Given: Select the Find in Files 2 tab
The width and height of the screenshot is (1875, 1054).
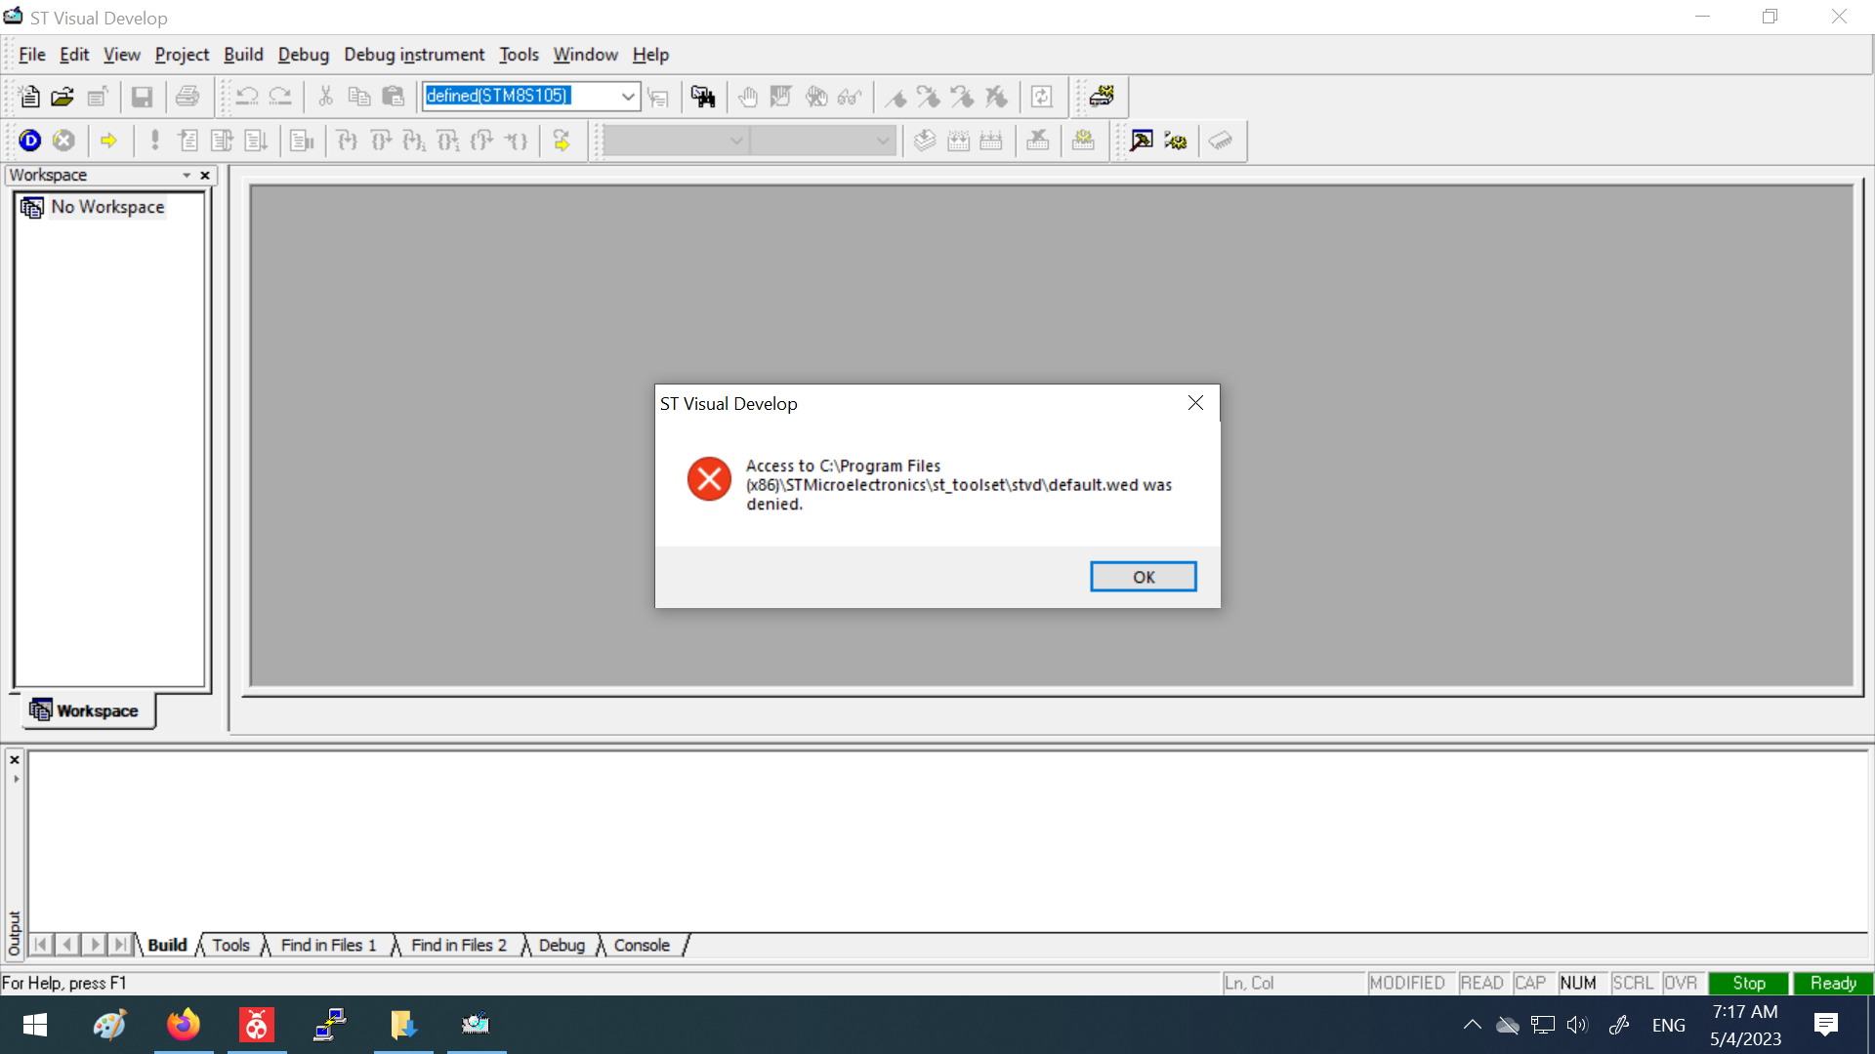Looking at the screenshot, I should click(x=458, y=945).
